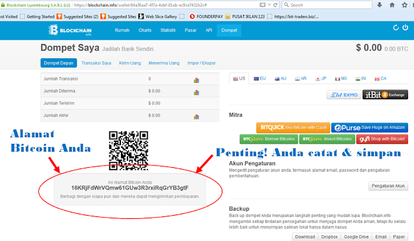This screenshot has height=241, width=414.
Task: Click the Dropbox backup button
Action: coord(329,236)
